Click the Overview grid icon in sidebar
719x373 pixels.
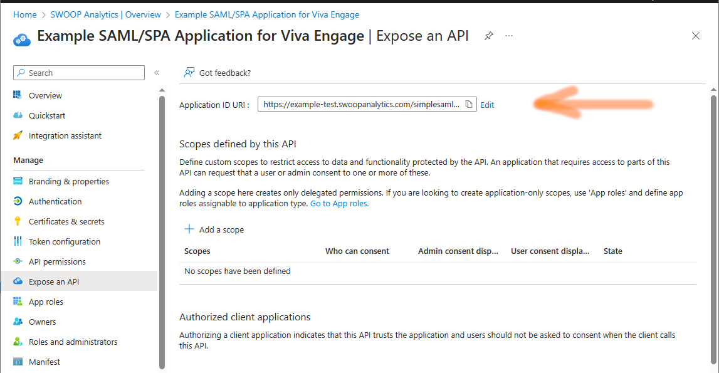18,95
